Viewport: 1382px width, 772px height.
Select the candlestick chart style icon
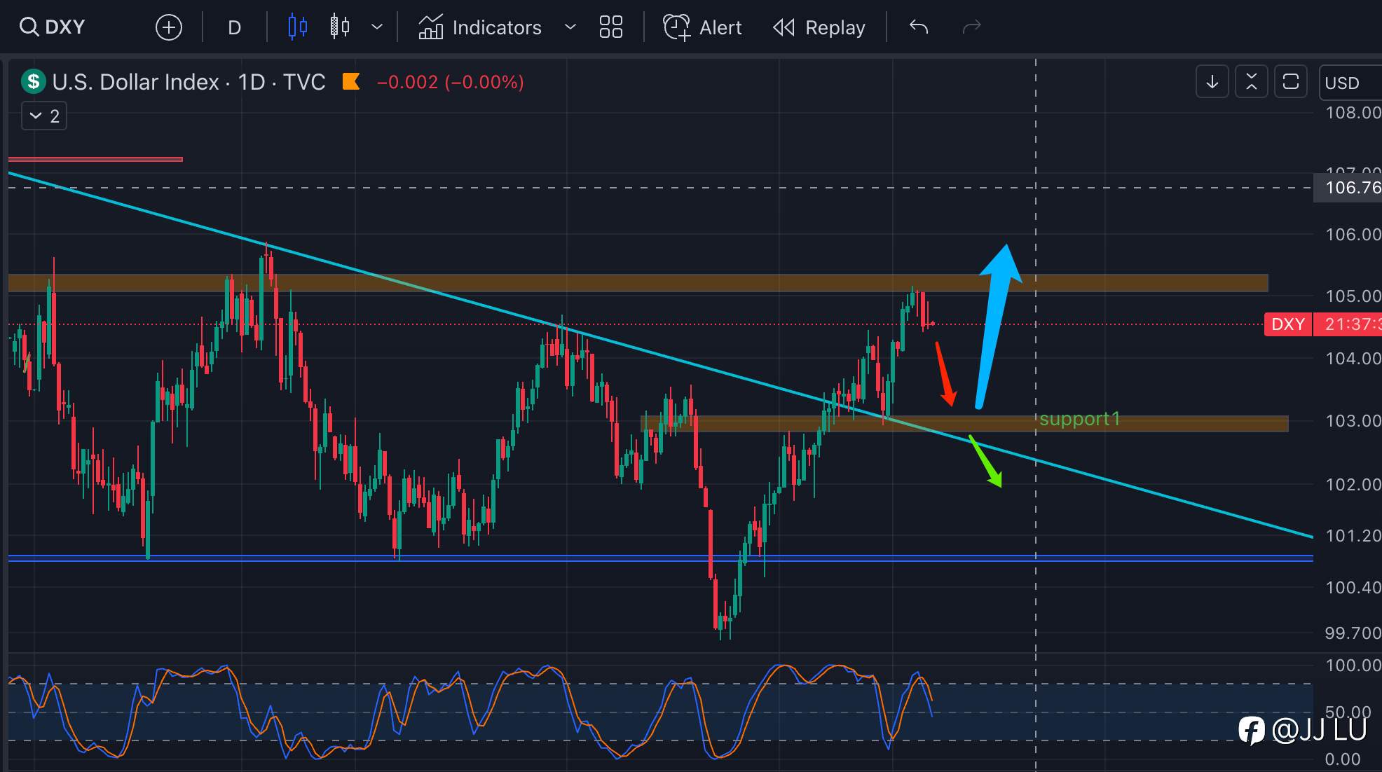point(297,27)
